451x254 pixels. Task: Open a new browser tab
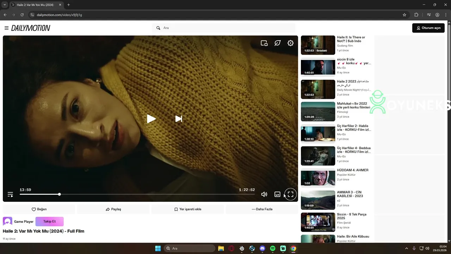(x=68, y=5)
